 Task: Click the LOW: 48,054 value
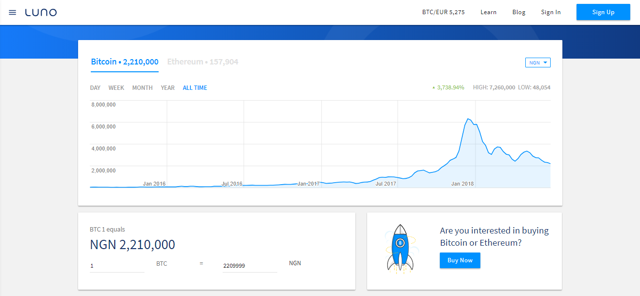tap(535, 88)
